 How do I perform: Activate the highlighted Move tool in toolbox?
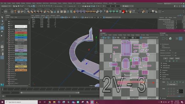[x=2, y=28]
